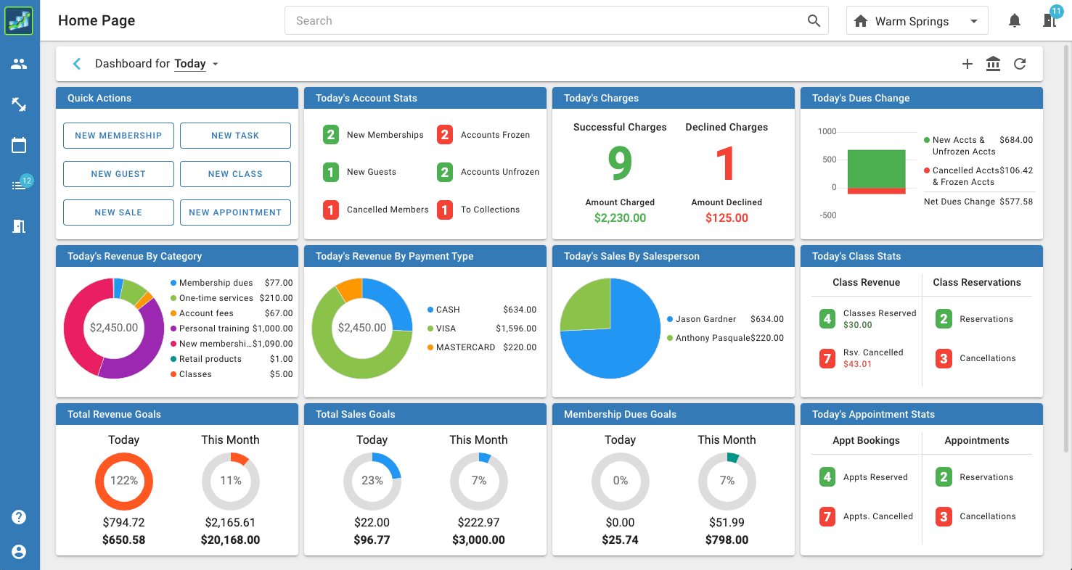The width and height of the screenshot is (1072, 570).
Task: Click the dumbbell fitness icon in sidebar
Action: 19,104
